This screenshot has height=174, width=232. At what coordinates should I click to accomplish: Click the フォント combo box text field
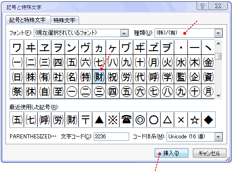pyautogui.click(x=77, y=33)
